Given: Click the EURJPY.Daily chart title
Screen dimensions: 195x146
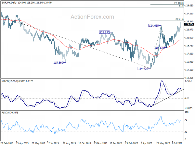Looking at the screenshot, I should click(9, 3).
